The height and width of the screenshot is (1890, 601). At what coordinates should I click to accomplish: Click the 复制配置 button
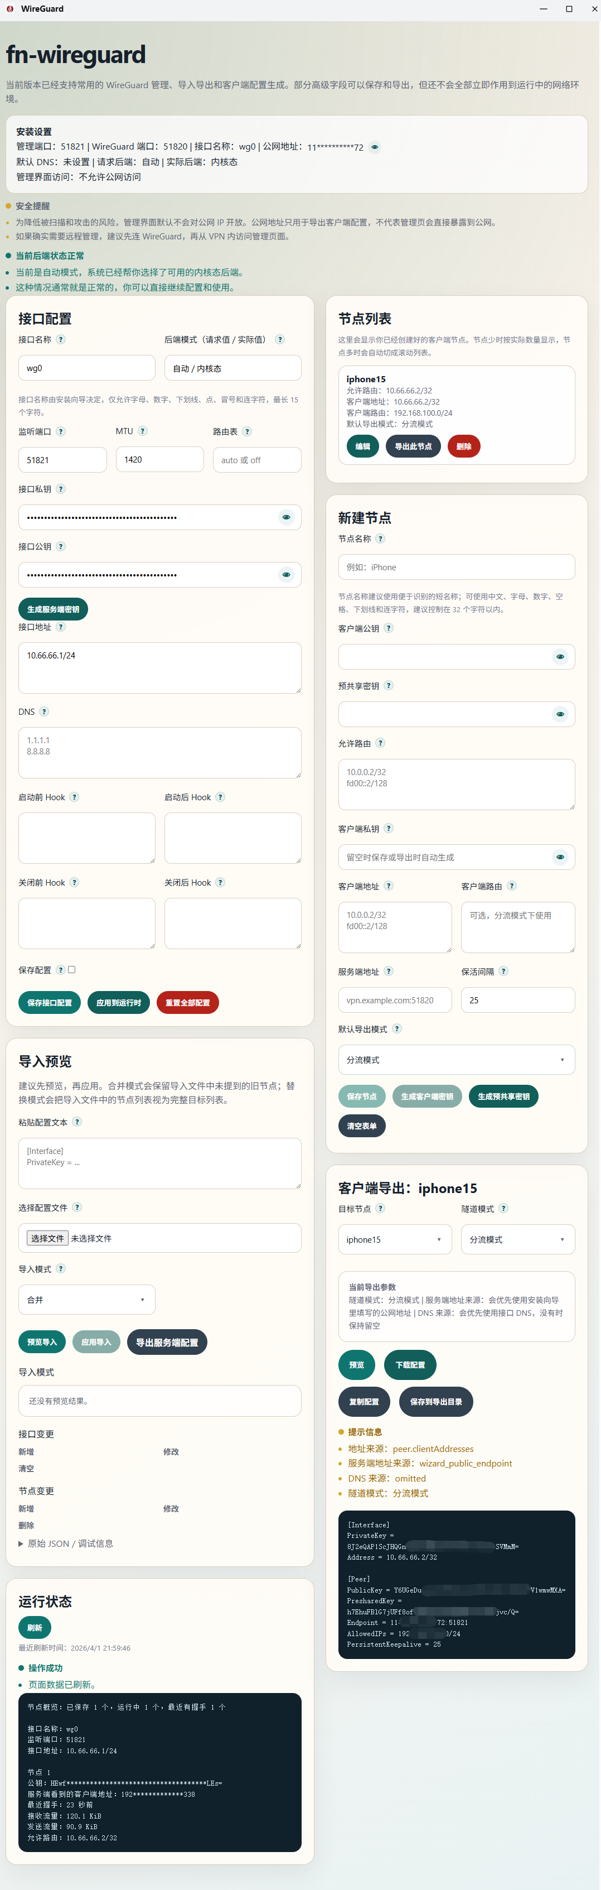[364, 1401]
